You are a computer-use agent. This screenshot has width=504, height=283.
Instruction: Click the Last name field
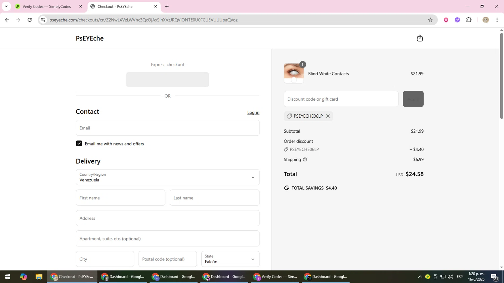click(x=214, y=197)
